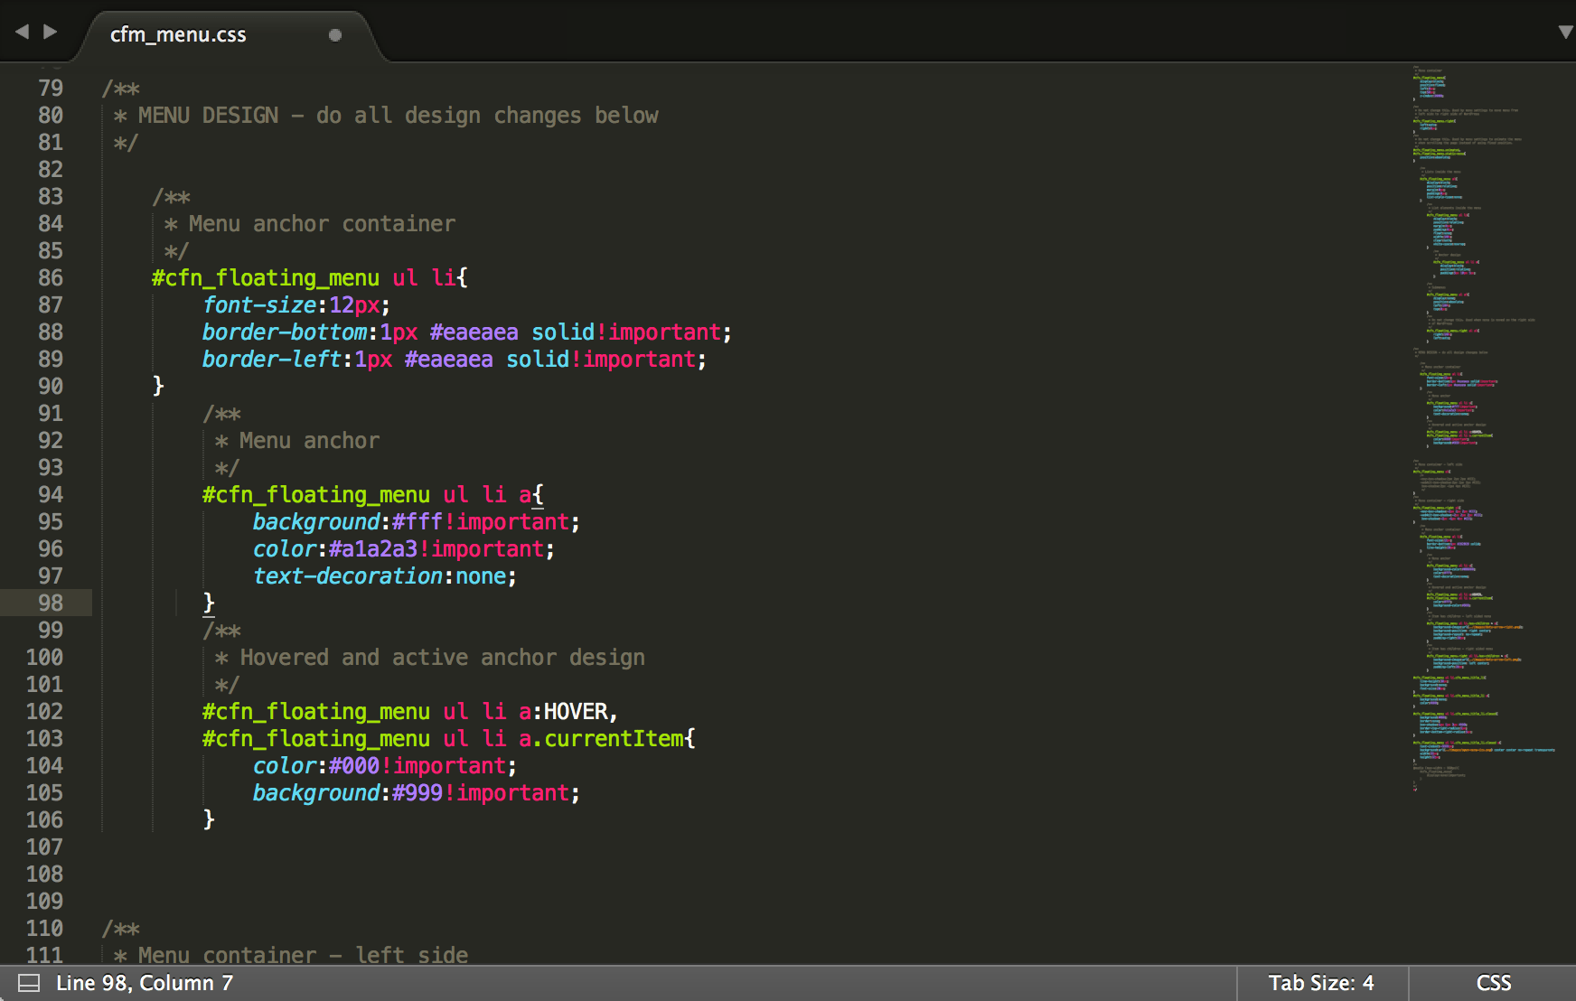Click line number 110 in the gutter
This screenshot has height=1001, width=1576.
44,928
